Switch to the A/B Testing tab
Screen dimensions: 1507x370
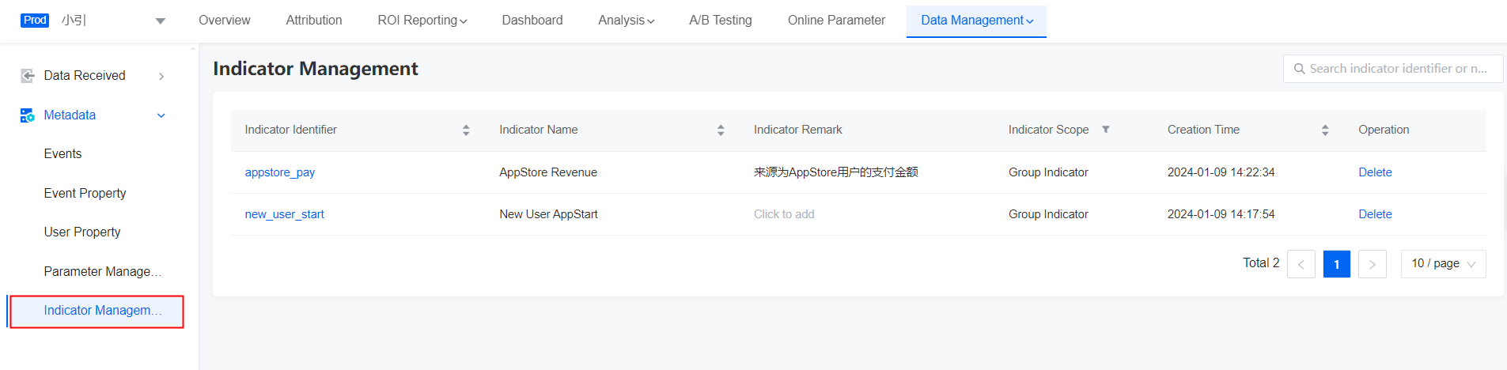point(720,21)
